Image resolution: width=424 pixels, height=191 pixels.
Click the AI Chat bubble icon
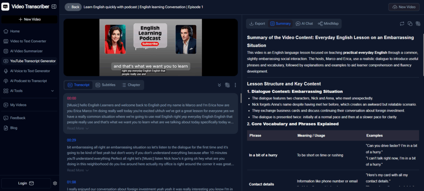point(298,24)
